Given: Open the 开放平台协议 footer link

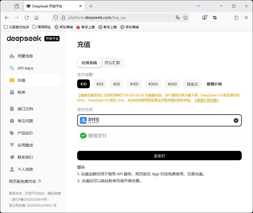Looking at the screenshot, I should click(35, 193).
